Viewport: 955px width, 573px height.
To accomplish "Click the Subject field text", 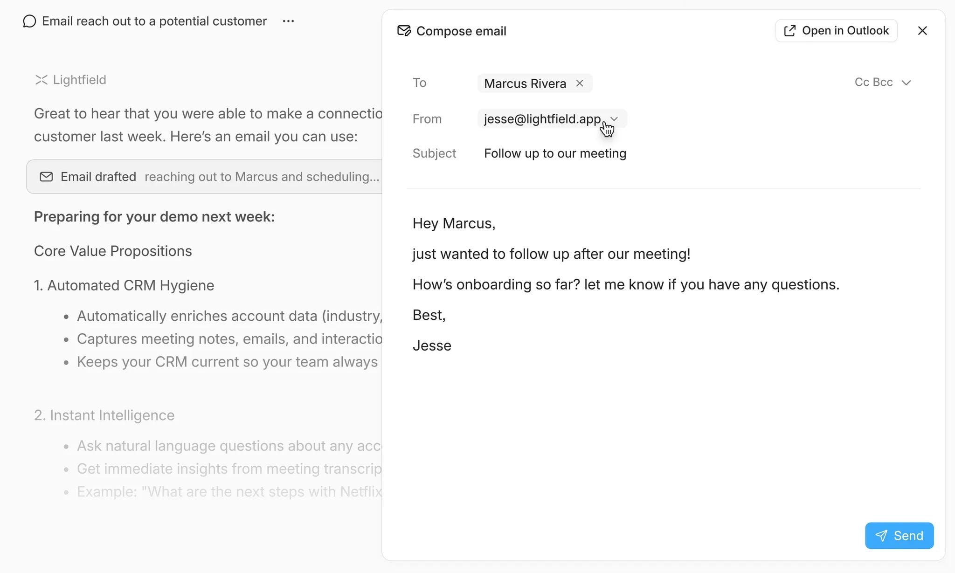I will pos(555,153).
